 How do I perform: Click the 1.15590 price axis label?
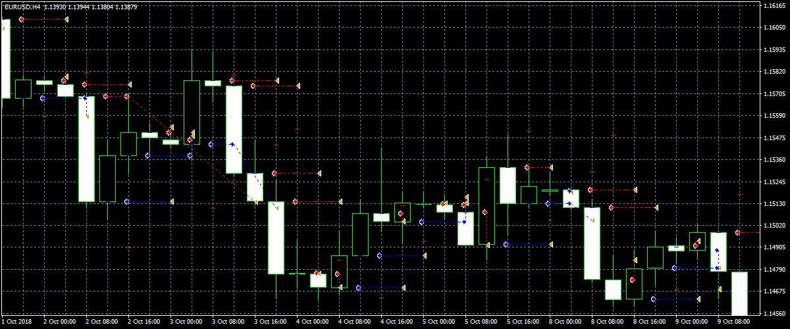coord(776,116)
